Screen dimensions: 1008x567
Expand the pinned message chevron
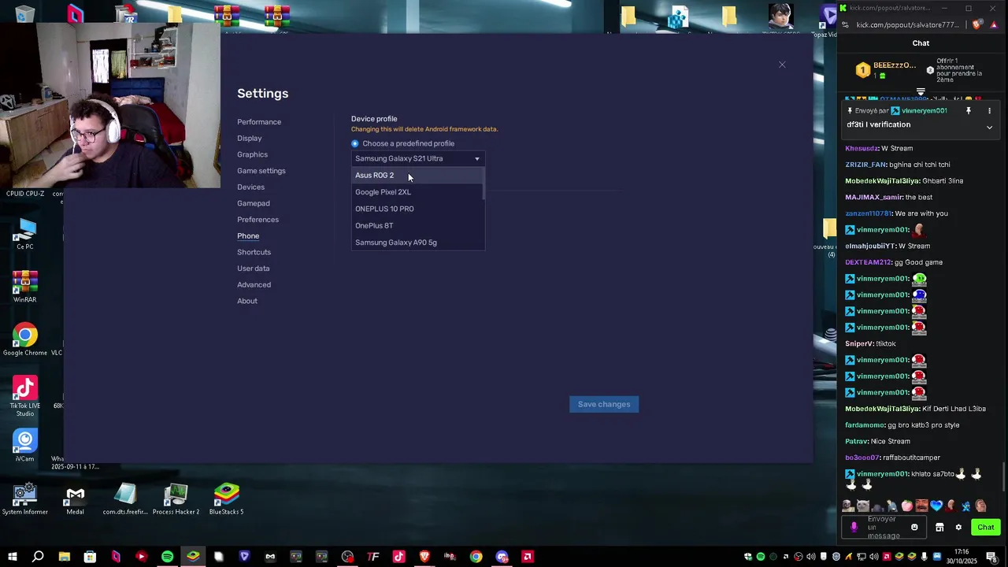pos(989,127)
